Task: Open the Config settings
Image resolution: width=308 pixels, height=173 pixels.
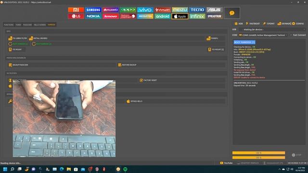Action: [298, 24]
